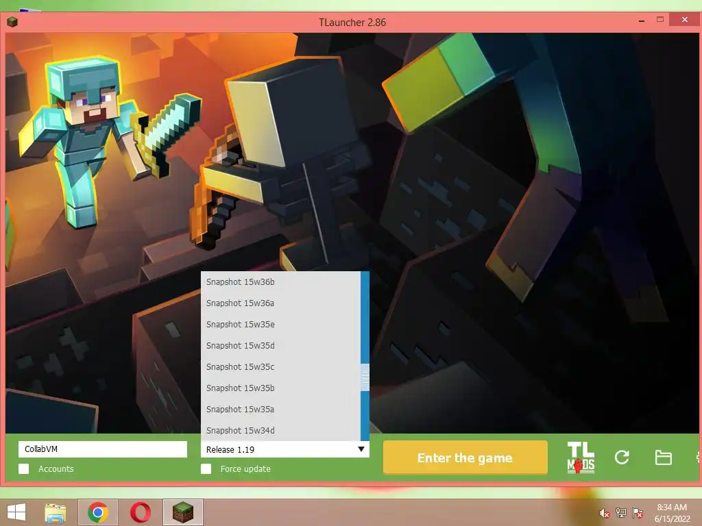702x526 pixels.
Task: Select TLauncher Minecraft block taskbar icon
Action: [x=182, y=512]
